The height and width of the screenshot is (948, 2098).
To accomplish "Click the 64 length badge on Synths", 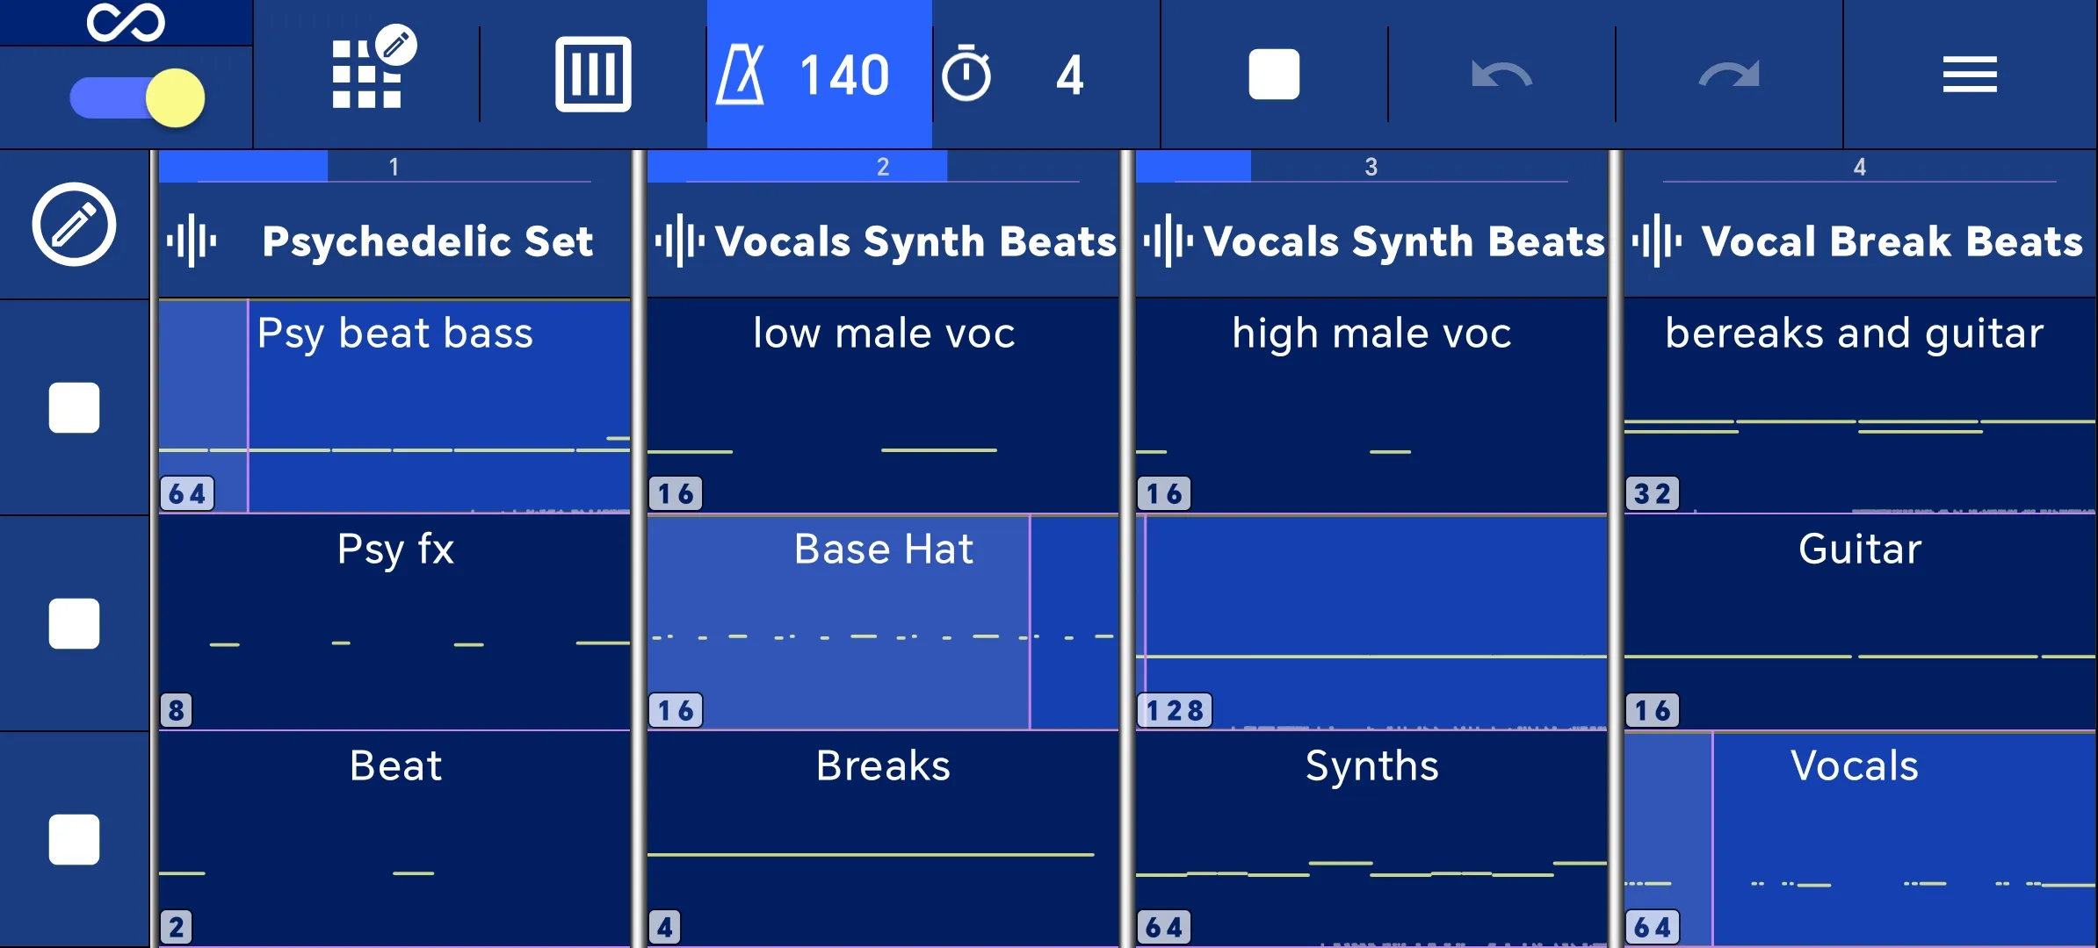I will pos(1164,927).
